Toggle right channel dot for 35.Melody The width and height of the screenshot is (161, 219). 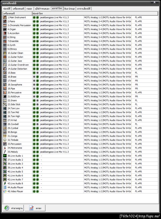coord(37,152)
